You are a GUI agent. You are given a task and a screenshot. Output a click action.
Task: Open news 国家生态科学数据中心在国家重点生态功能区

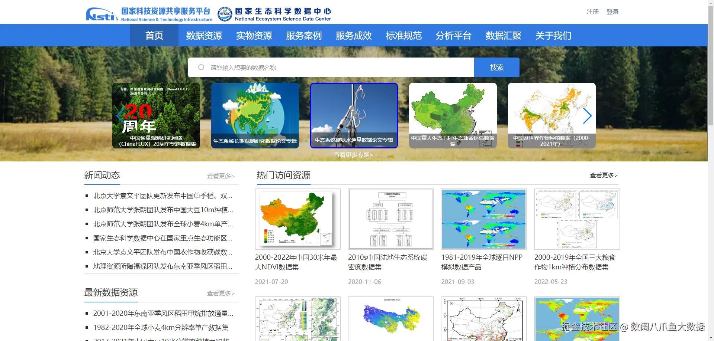(163, 238)
